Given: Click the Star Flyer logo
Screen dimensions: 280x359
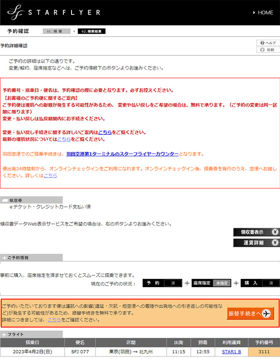Looking at the screenshot, I should [x=54, y=12].
